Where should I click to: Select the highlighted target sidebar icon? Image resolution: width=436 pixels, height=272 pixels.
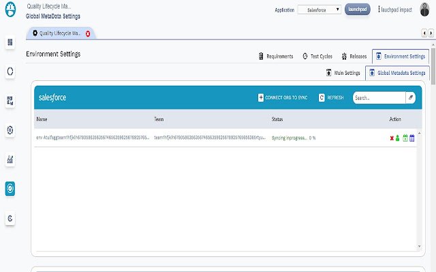pyautogui.click(x=10, y=188)
